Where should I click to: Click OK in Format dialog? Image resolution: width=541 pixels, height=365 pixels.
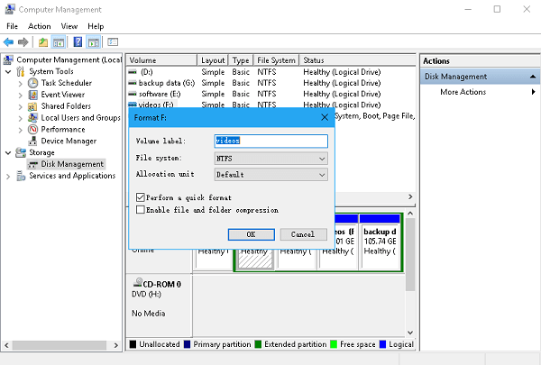[252, 234]
